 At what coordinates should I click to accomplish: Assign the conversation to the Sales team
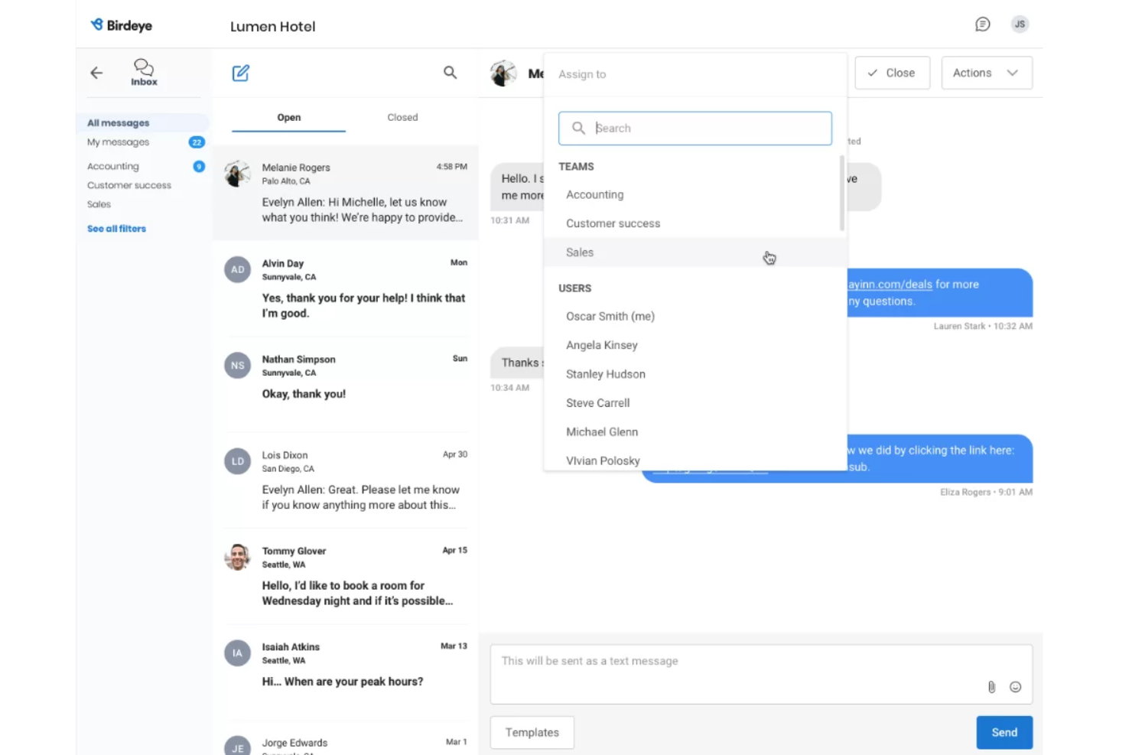click(x=579, y=252)
